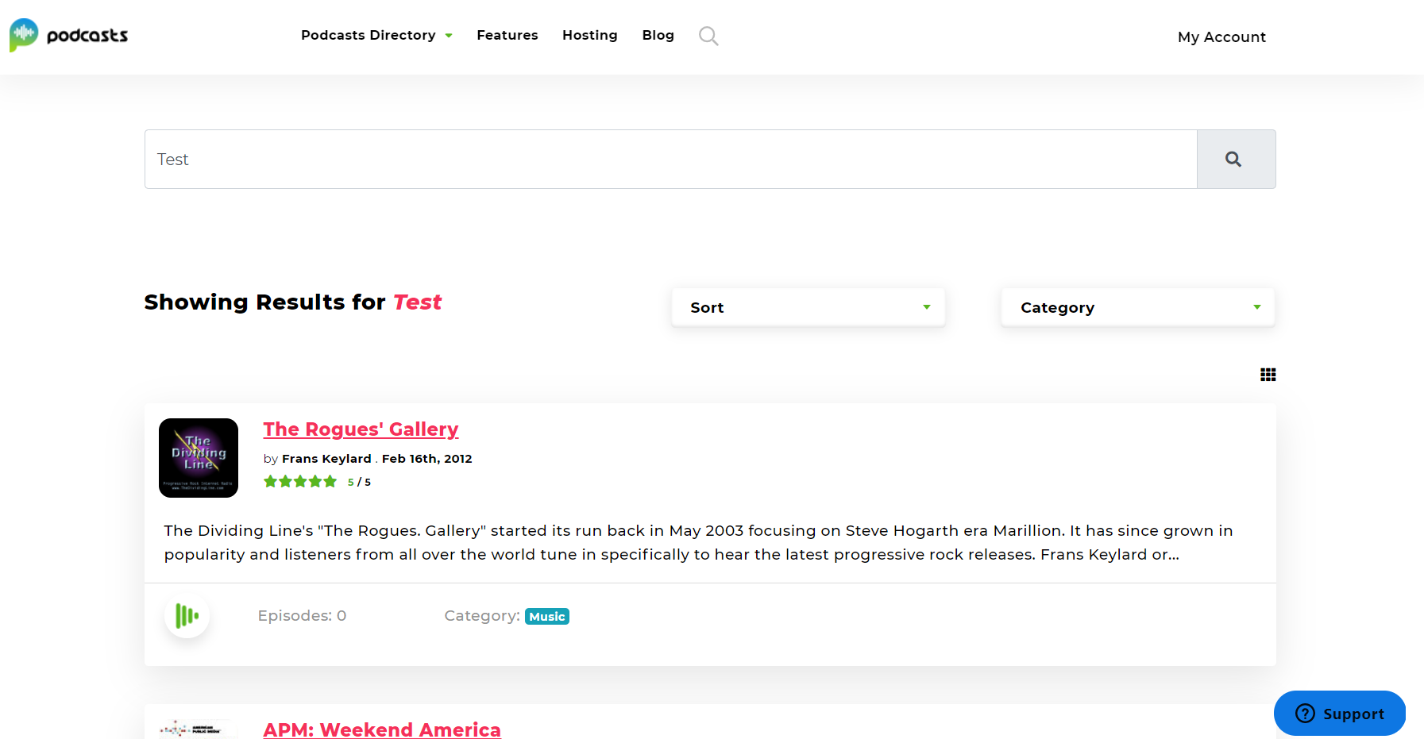Open The Rogues' Gallery podcast cover thumbnail
1424x739 pixels.
pyautogui.click(x=199, y=458)
